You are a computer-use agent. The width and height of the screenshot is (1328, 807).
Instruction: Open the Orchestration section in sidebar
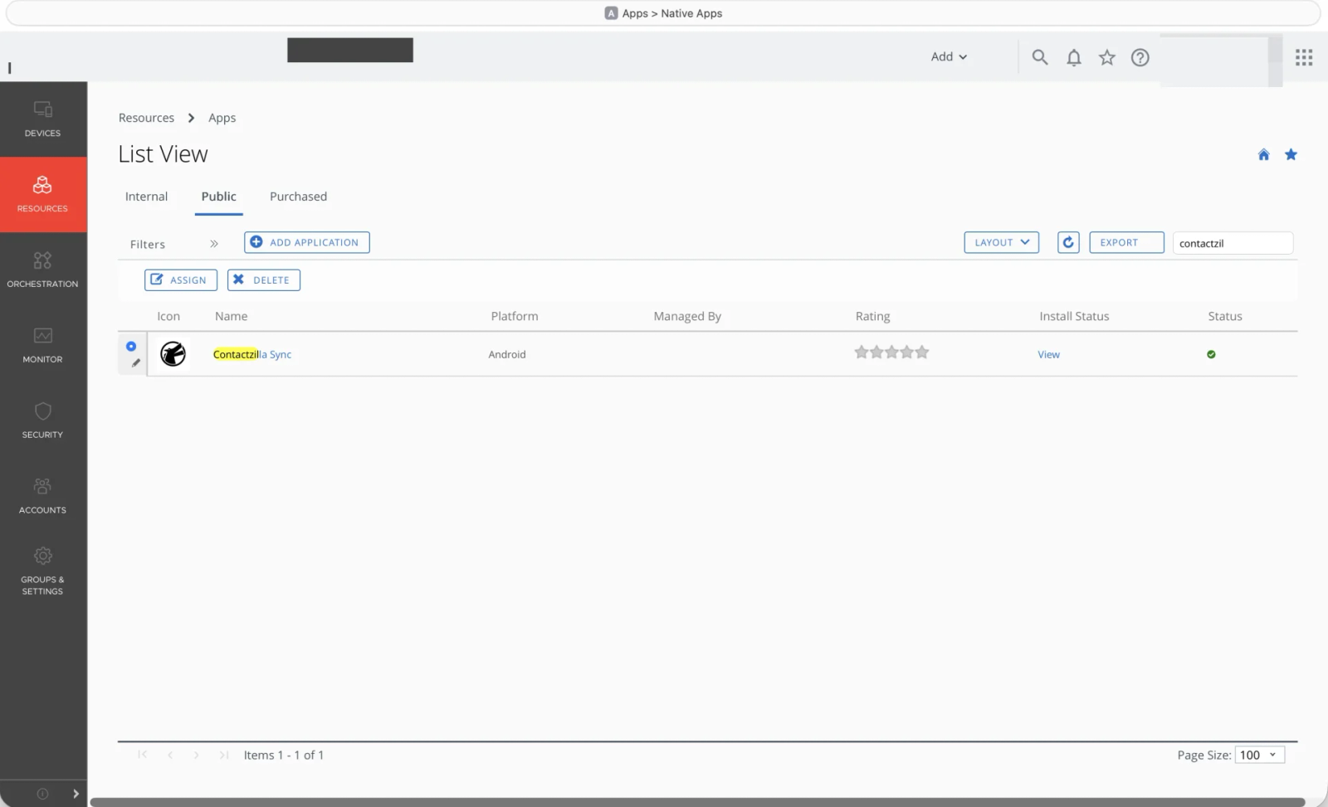click(x=43, y=270)
